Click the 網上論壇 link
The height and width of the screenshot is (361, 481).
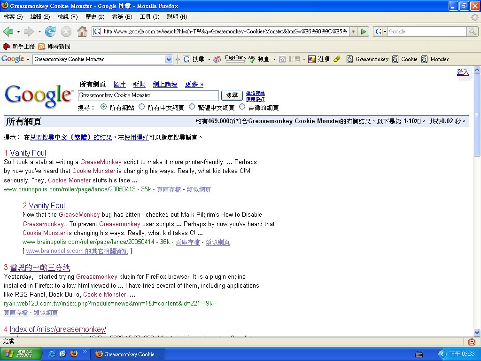tap(165, 85)
